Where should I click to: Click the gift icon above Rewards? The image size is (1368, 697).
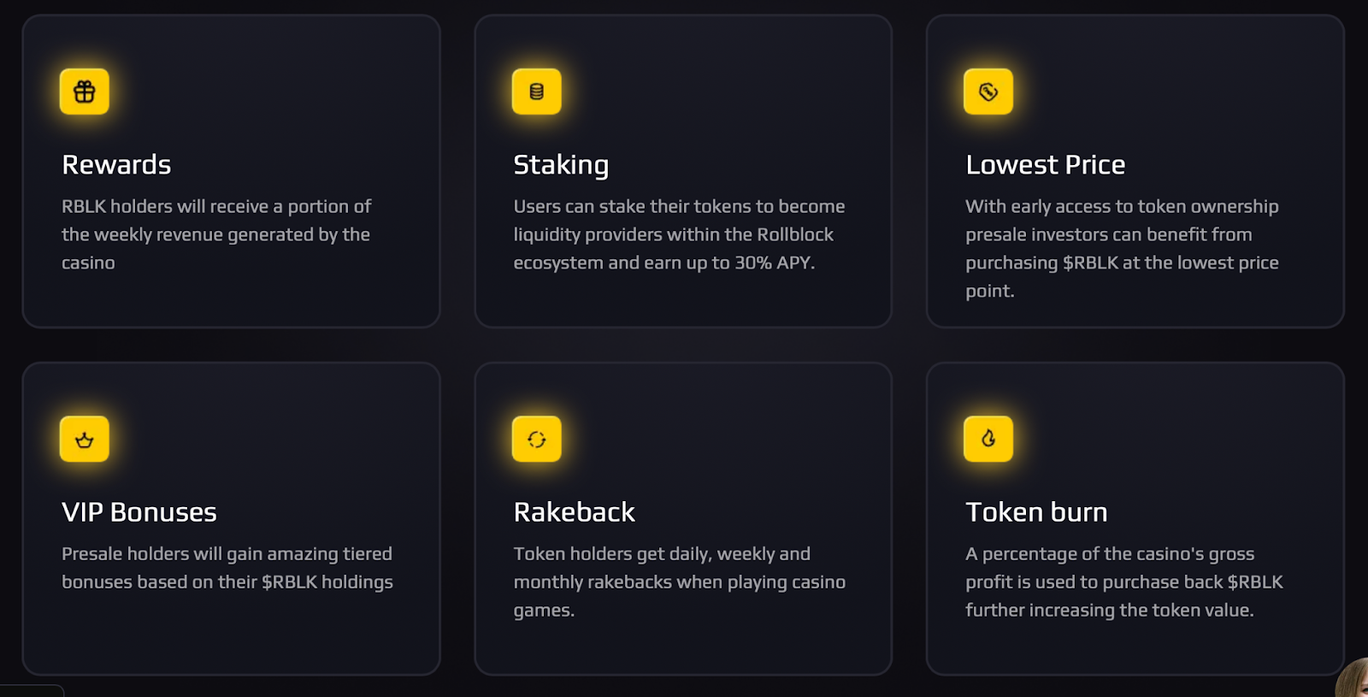coord(85,92)
